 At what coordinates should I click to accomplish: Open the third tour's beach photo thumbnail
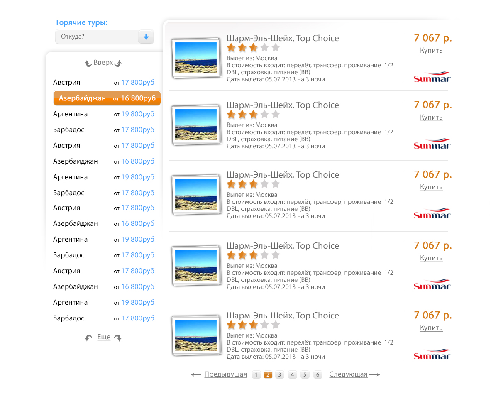click(x=196, y=195)
